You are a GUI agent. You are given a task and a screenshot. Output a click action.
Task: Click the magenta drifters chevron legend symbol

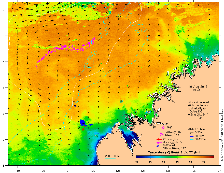click(x=161, y=134)
